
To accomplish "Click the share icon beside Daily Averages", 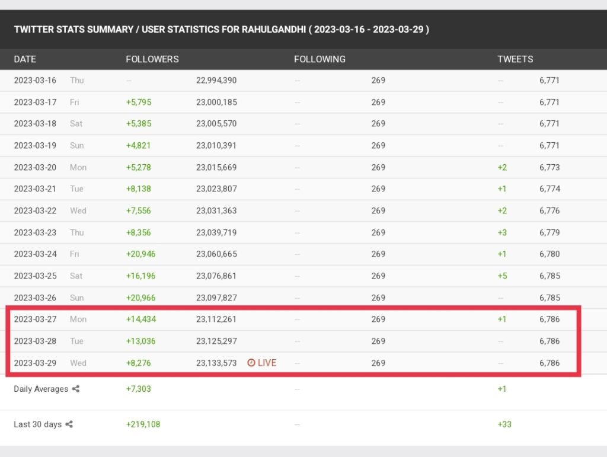I will click(x=76, y=389).
